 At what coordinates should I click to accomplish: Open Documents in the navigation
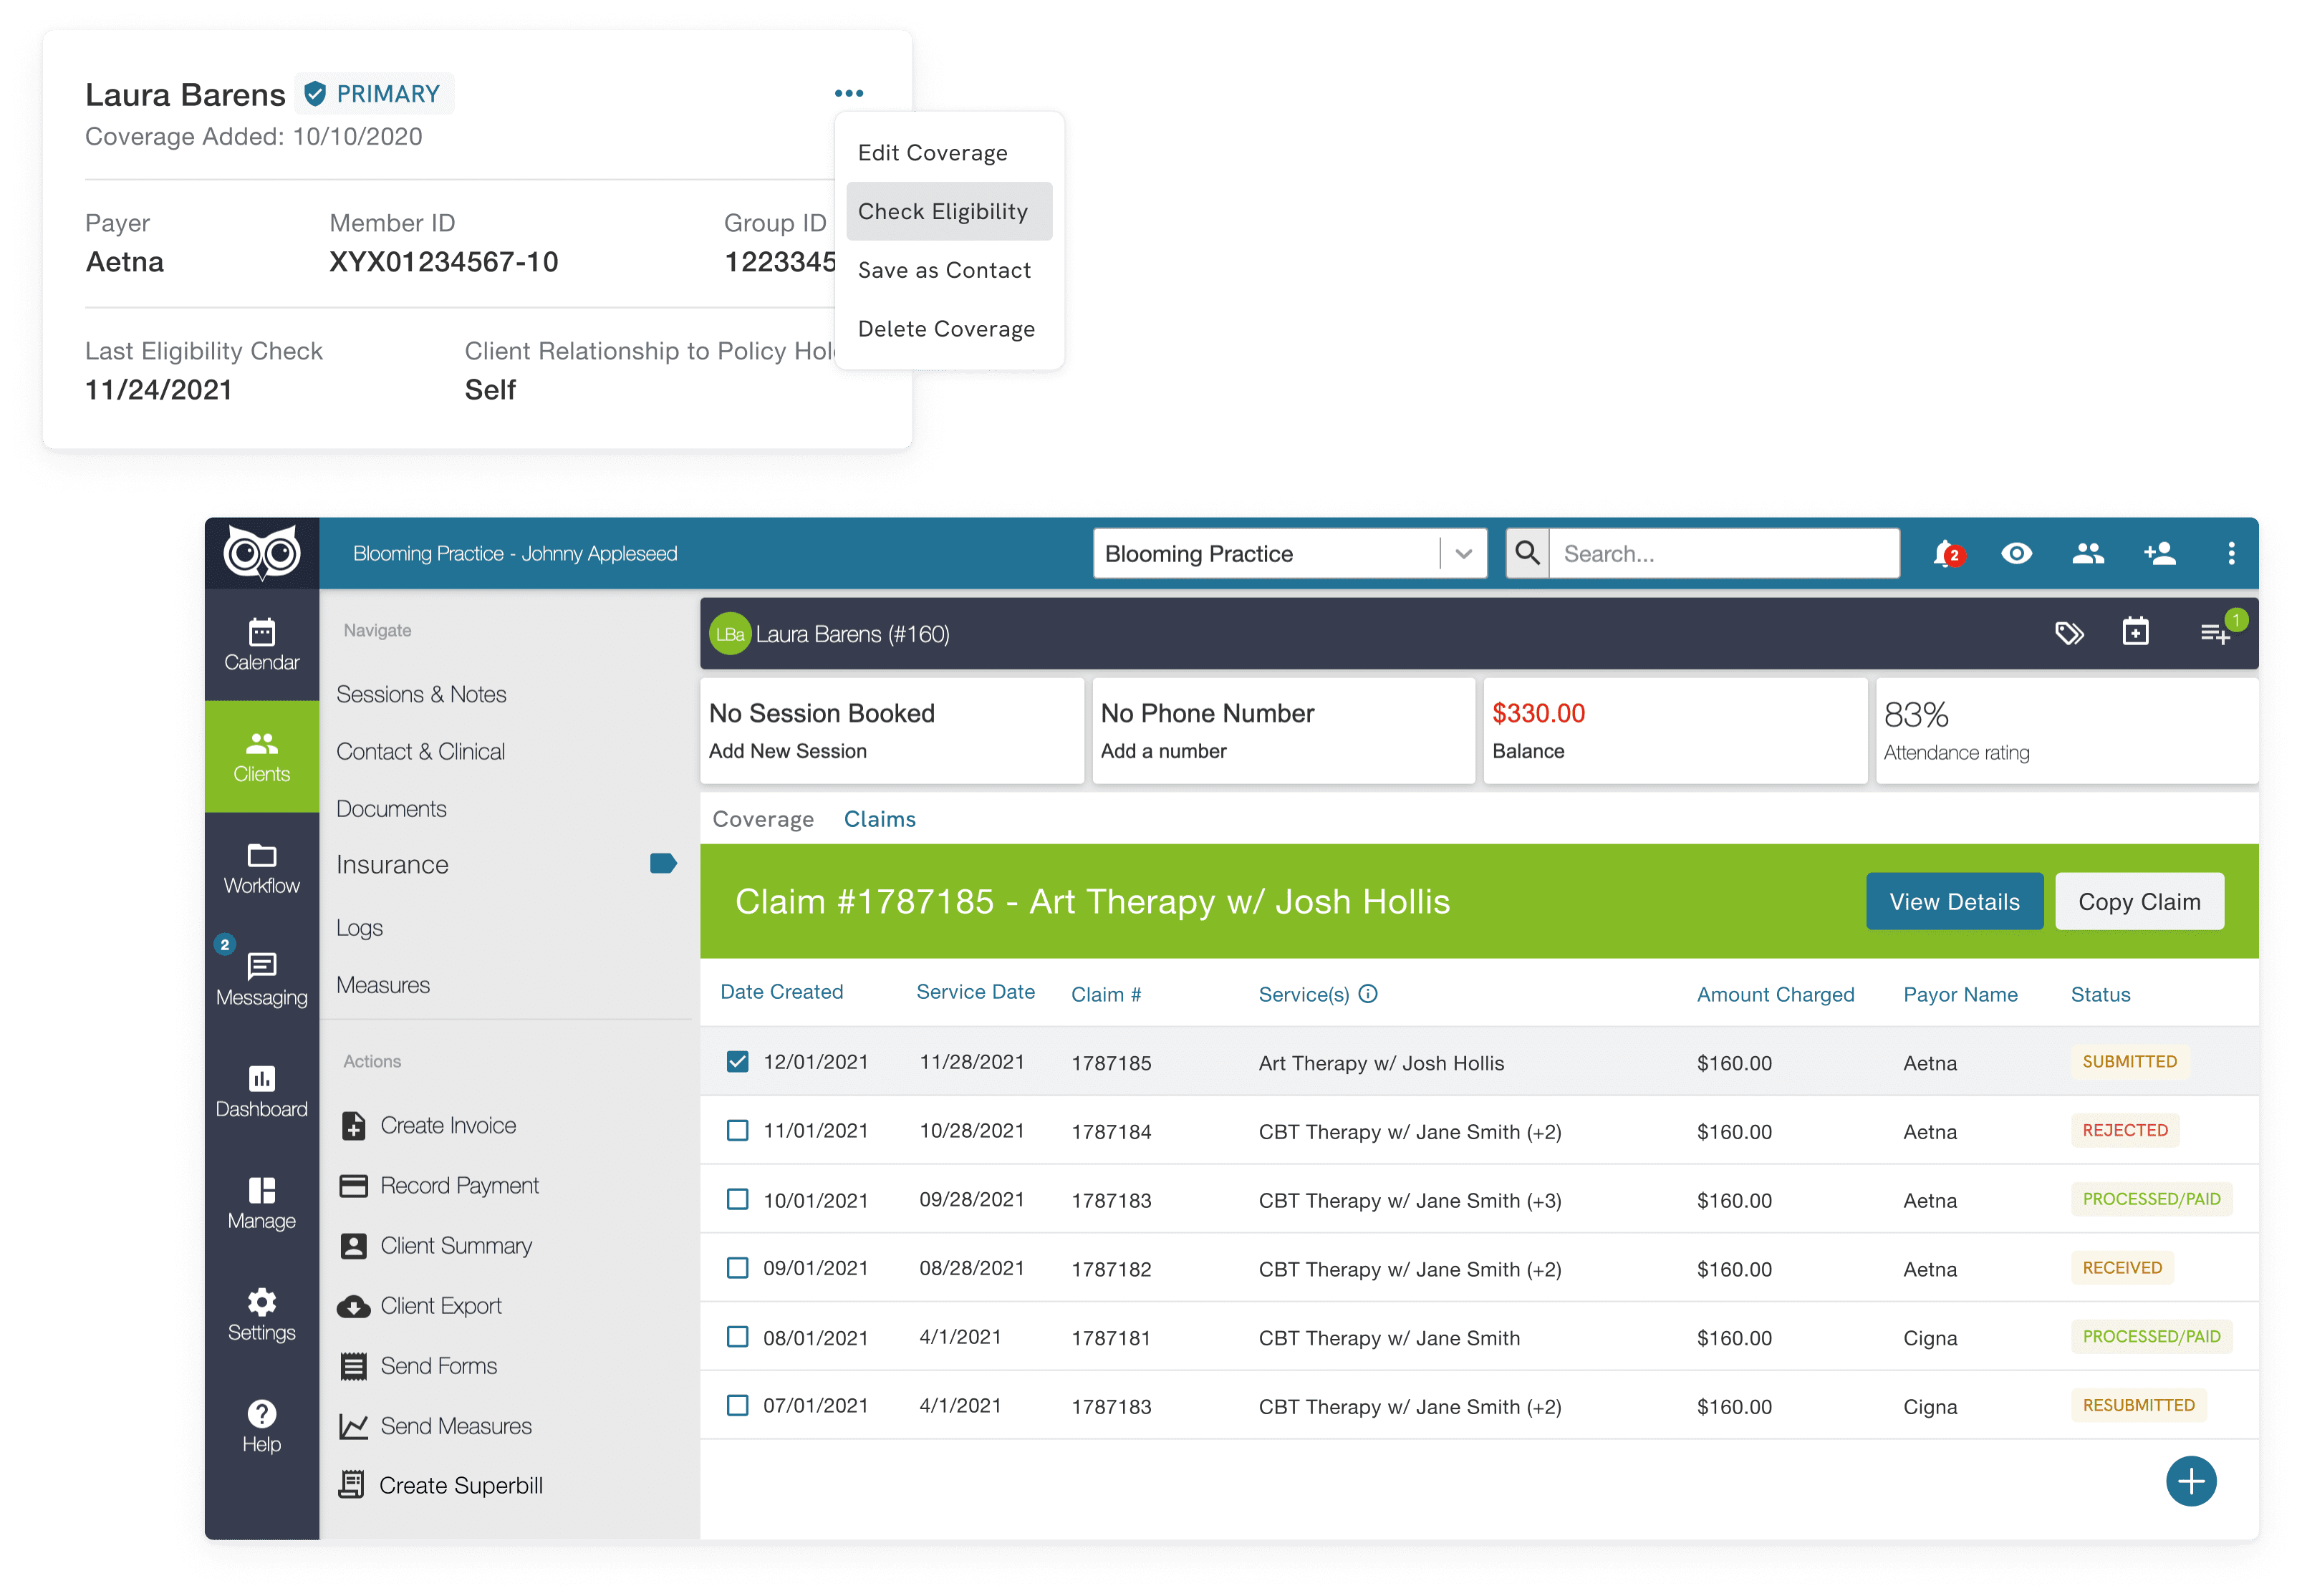click(x=391, y=808)
